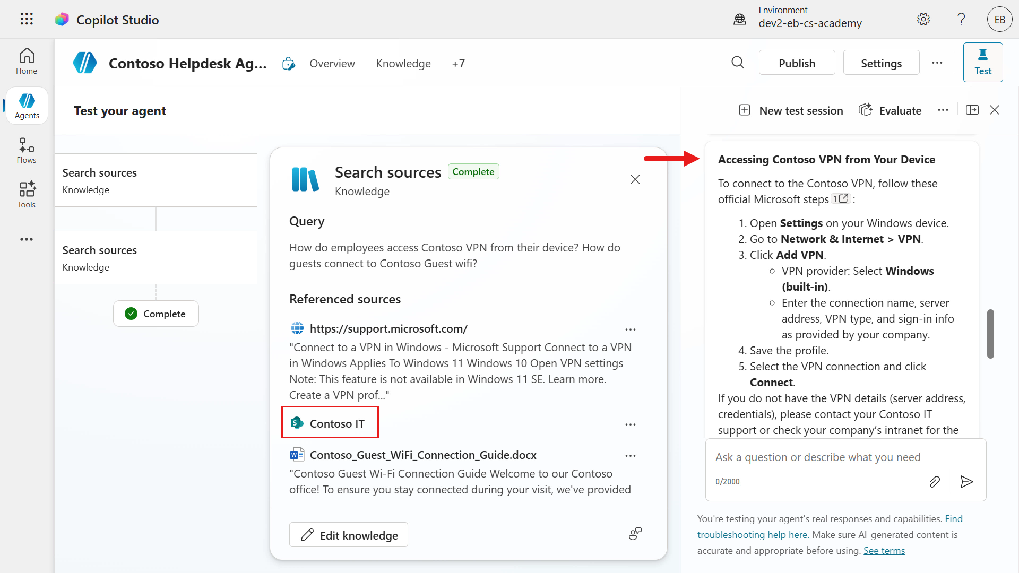Click the attach file paperclip icon
Viewport: 1019px width, 573px height.
(935, 482)
